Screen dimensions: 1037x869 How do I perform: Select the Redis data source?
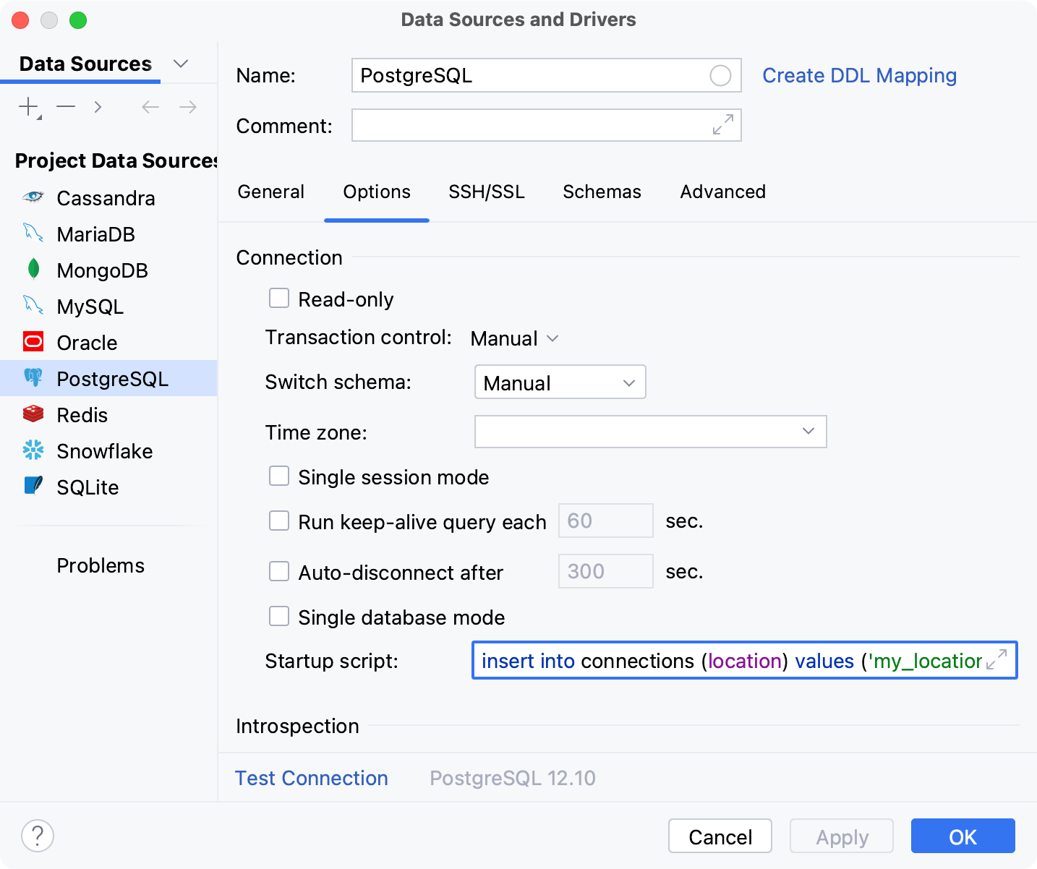82,415
